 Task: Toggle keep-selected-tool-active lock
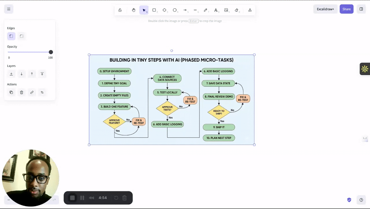click(120, 10)
